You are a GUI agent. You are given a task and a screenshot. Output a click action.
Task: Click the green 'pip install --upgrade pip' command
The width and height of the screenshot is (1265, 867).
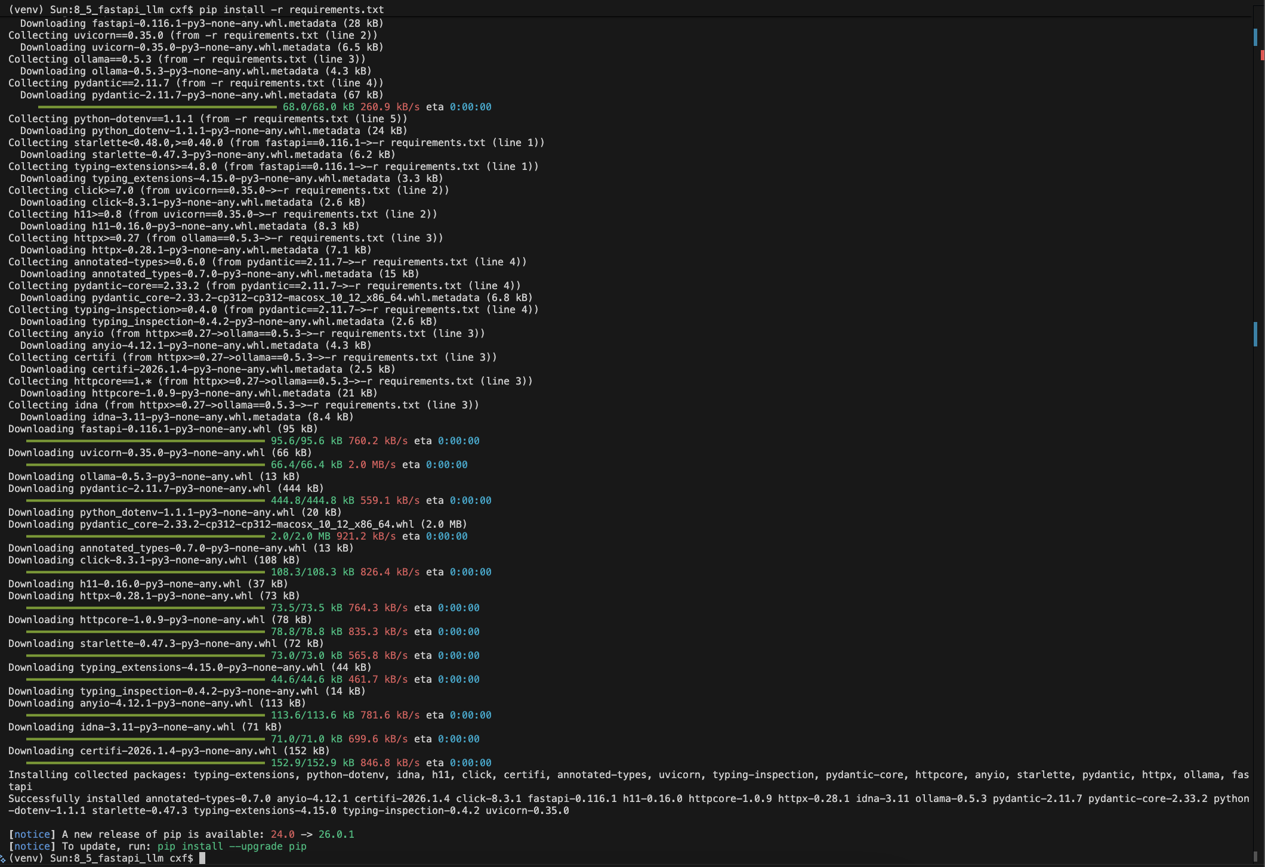(x=232, y=846)
